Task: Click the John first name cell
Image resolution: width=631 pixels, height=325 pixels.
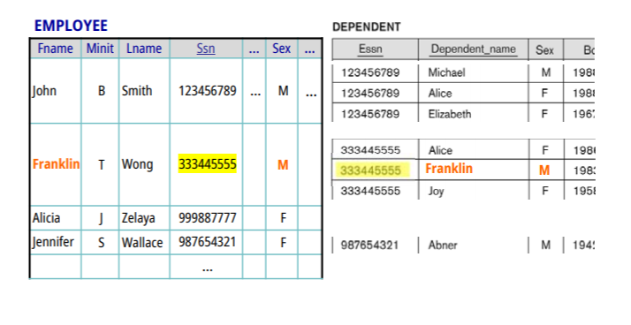Action: [x=44, y=91]
